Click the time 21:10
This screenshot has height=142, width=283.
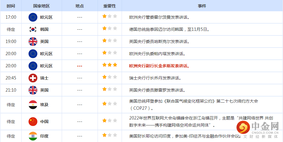click(11, 90)
